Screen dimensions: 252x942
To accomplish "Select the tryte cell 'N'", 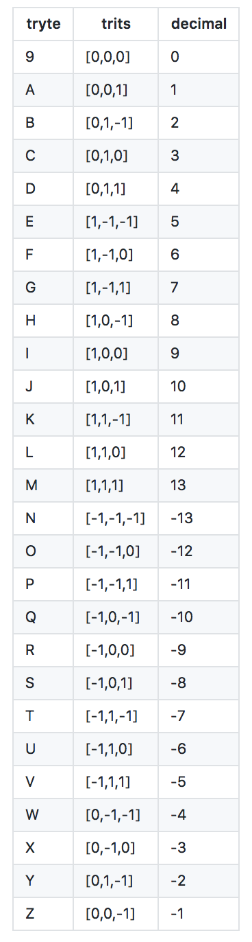I will tap(31, 518).
